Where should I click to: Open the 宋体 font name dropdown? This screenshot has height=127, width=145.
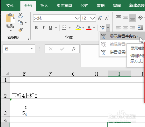(x=77, y=18)
